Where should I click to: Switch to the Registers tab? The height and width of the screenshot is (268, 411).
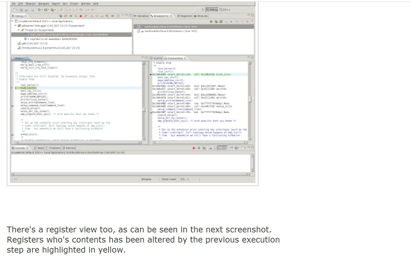pyautogui.click(x=184, y=15)
